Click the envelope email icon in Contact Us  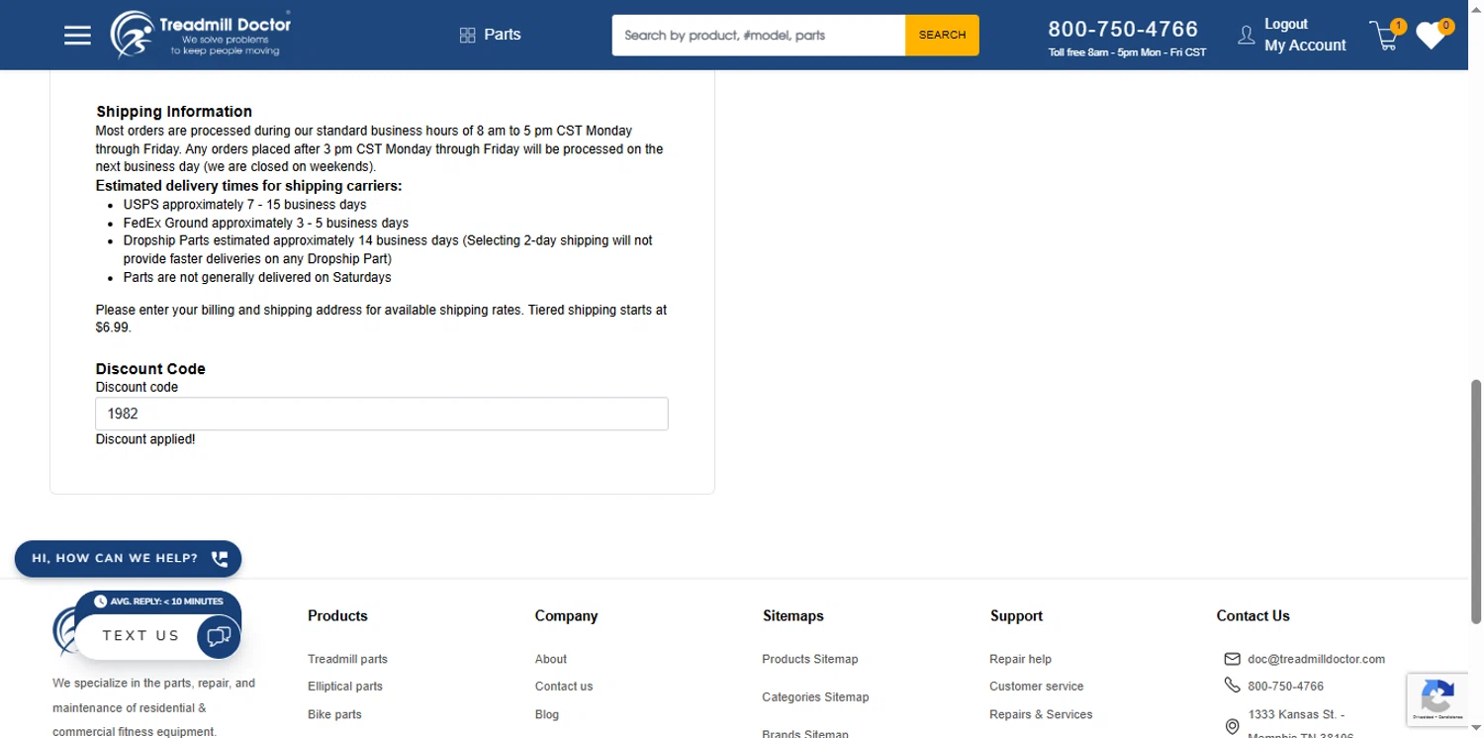tap(1232, 659)
